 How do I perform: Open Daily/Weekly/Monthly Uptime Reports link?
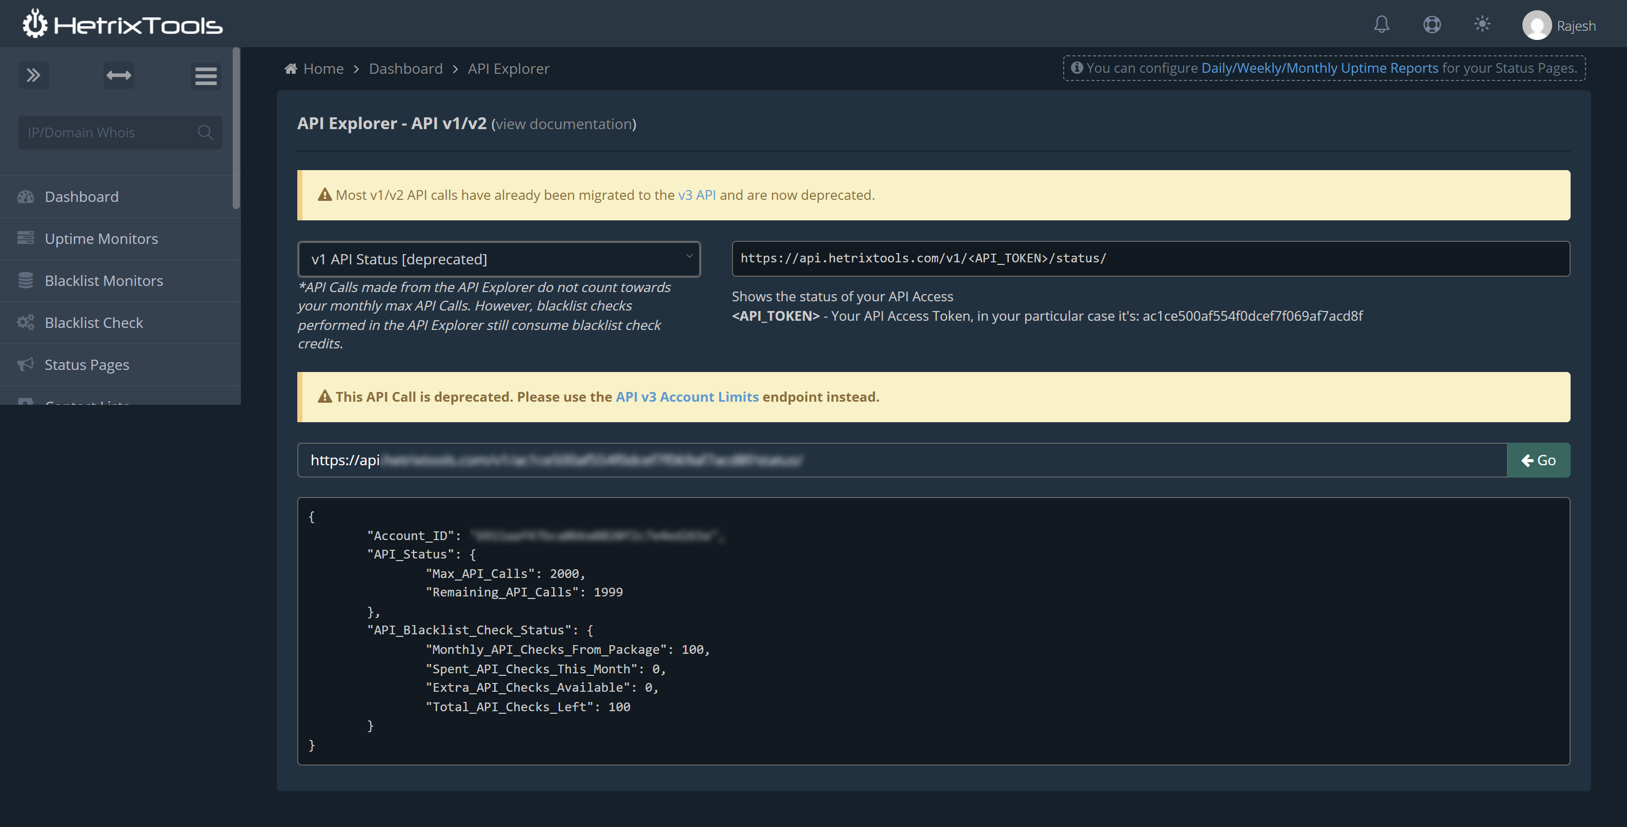1319,68
